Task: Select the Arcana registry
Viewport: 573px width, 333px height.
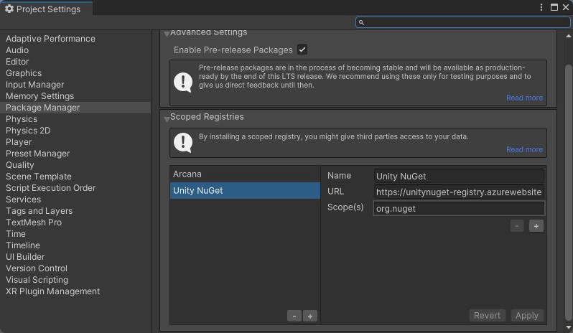Action: (245, 174)
